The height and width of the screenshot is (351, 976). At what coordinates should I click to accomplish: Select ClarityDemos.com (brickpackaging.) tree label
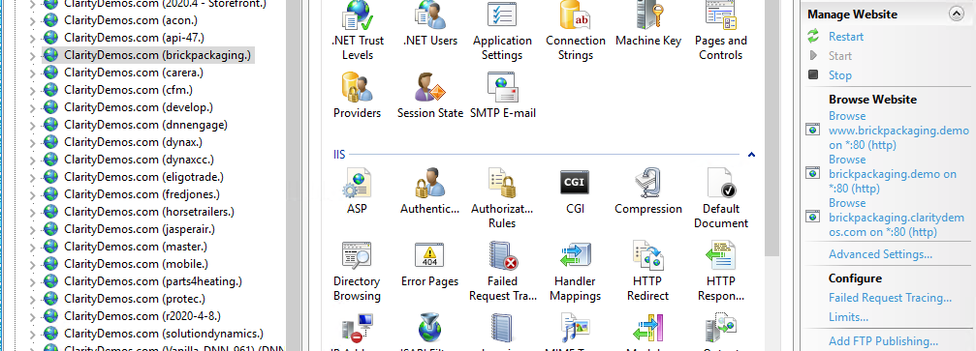tap(157, 55)
